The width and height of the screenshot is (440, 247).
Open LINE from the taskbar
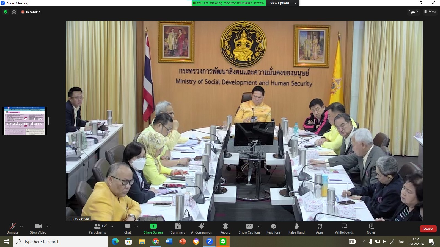point(223,242)
